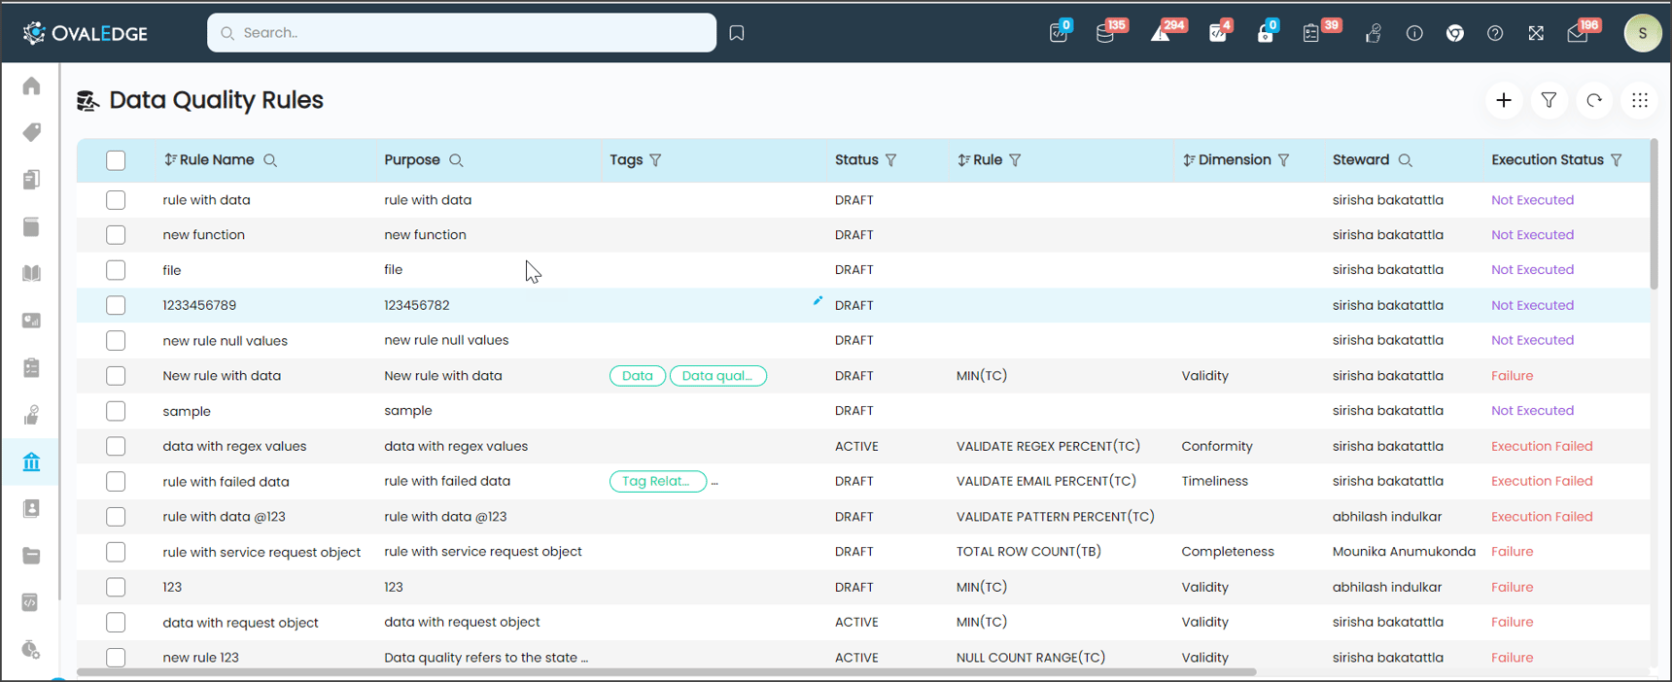1672x682 pixels.
Task: Open the Rule column filter funnel
Action: pyautogui.click(x=1015, y=160)
